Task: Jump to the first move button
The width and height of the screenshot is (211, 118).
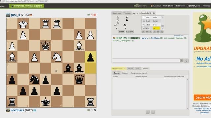Action: 143,32
